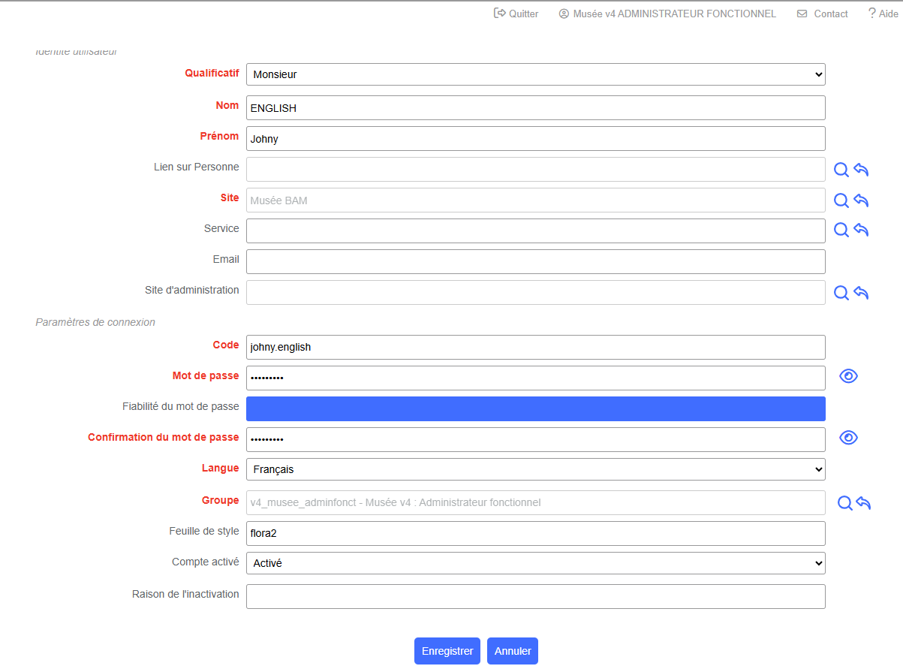Clear the Site field using the arrow icon
The width and height of the screenshot is (903, 666).
tap(861, 200)
